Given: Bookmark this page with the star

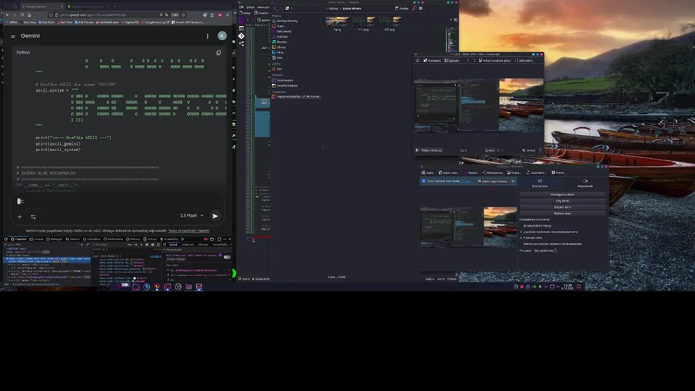Looking at the screenshot, I should point(184,15).
